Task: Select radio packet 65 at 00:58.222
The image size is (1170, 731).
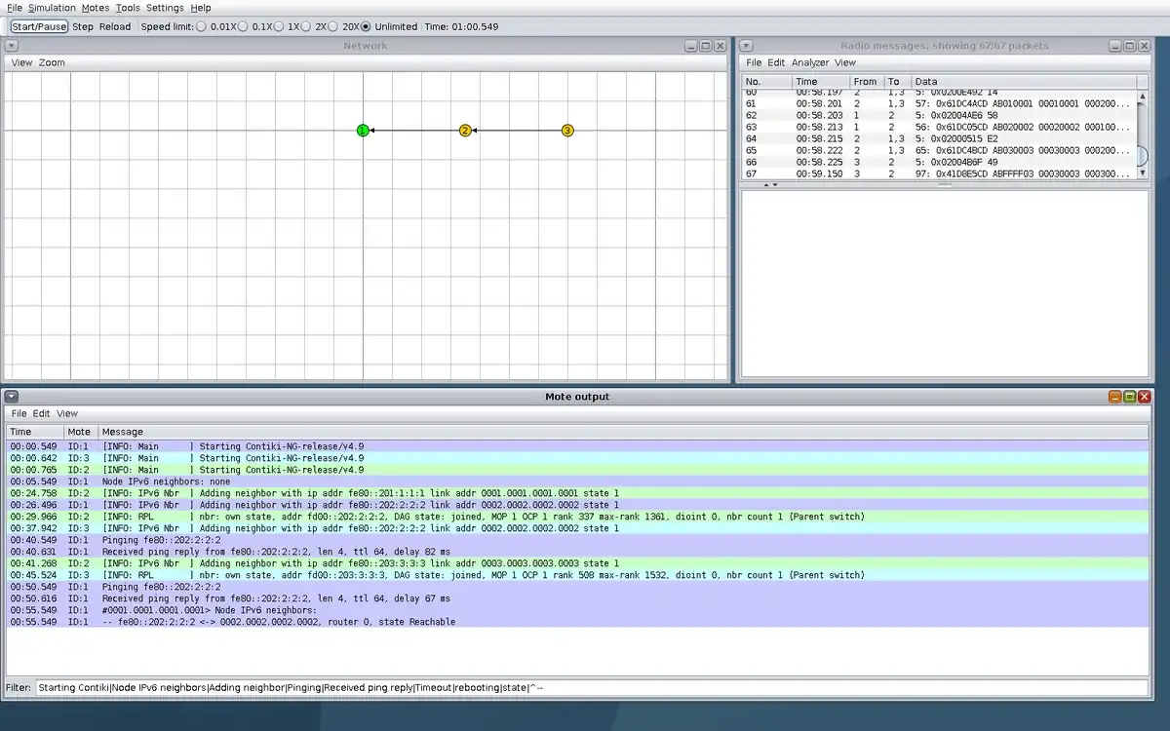Action: click(939, 150)
